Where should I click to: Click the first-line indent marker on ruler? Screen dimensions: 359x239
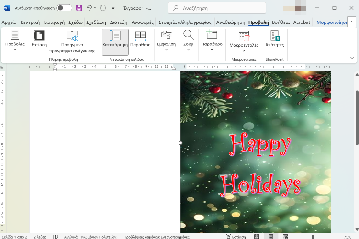(55, 65)
